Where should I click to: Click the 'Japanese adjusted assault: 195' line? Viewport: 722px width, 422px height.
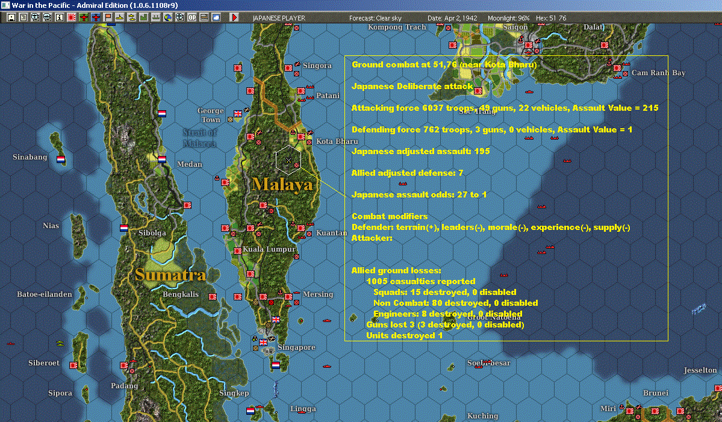[x=420, y=151]
